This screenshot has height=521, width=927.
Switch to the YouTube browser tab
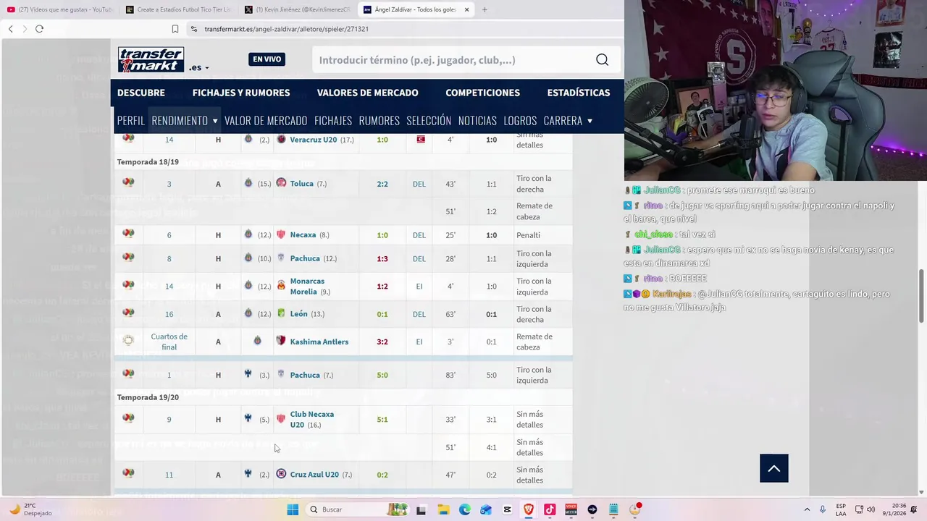(59, 9)
